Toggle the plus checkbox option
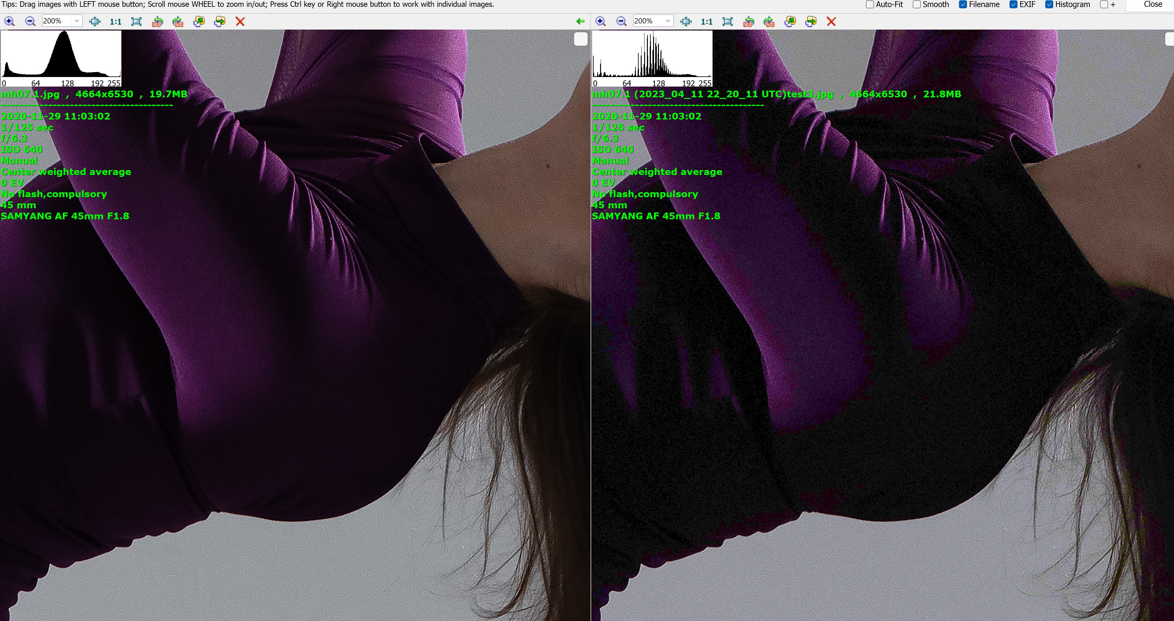 (1104, 5)
